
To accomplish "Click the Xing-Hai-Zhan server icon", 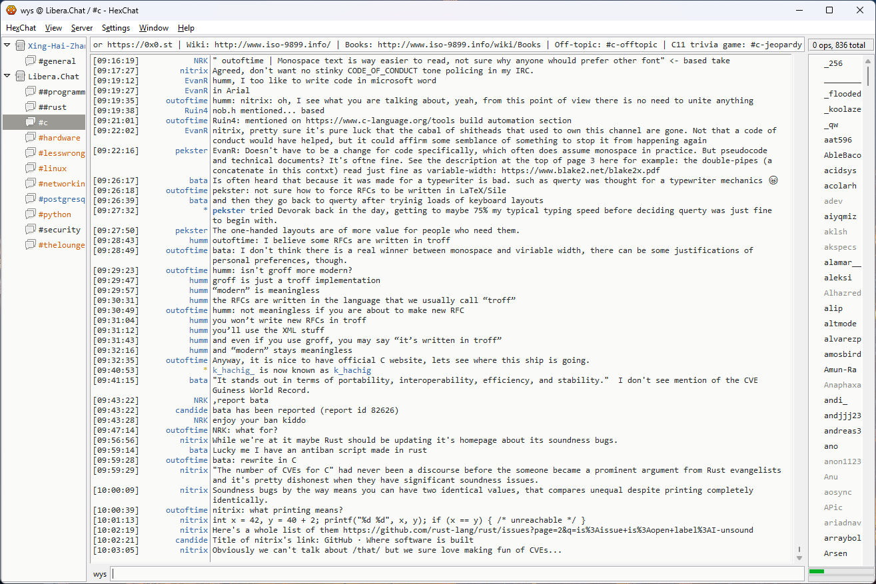I will tap(20, 46).
